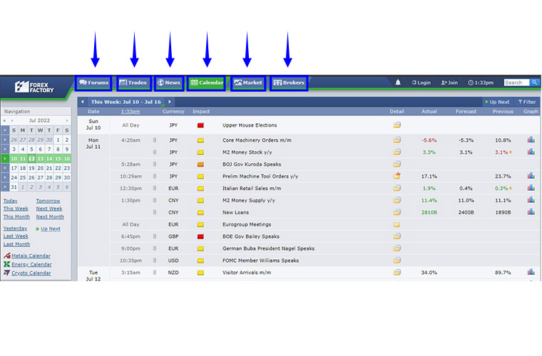Image resolution: width=542 pixels, height=356 pixels.
Task: Go to next month in mini calendar
Action: click(x=67, y=120)
